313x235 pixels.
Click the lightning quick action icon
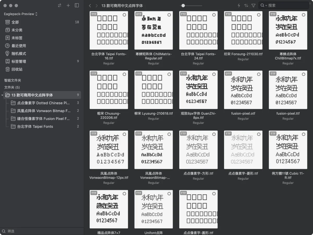coord(239,5)
